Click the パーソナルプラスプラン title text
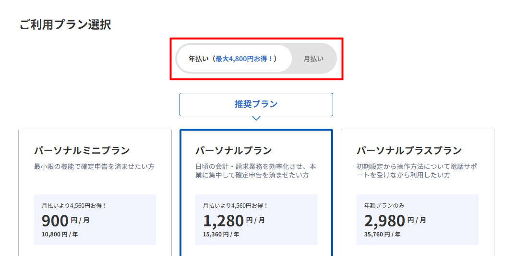 pyautogui.click(x=409, y=151)
